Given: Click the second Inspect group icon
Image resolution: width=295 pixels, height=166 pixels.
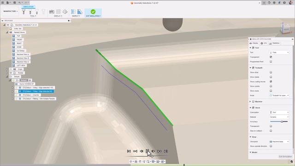Looking at the screenshot, I should (x=80, y=12).
